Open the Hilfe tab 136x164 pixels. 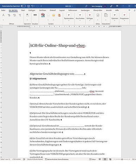117,10
